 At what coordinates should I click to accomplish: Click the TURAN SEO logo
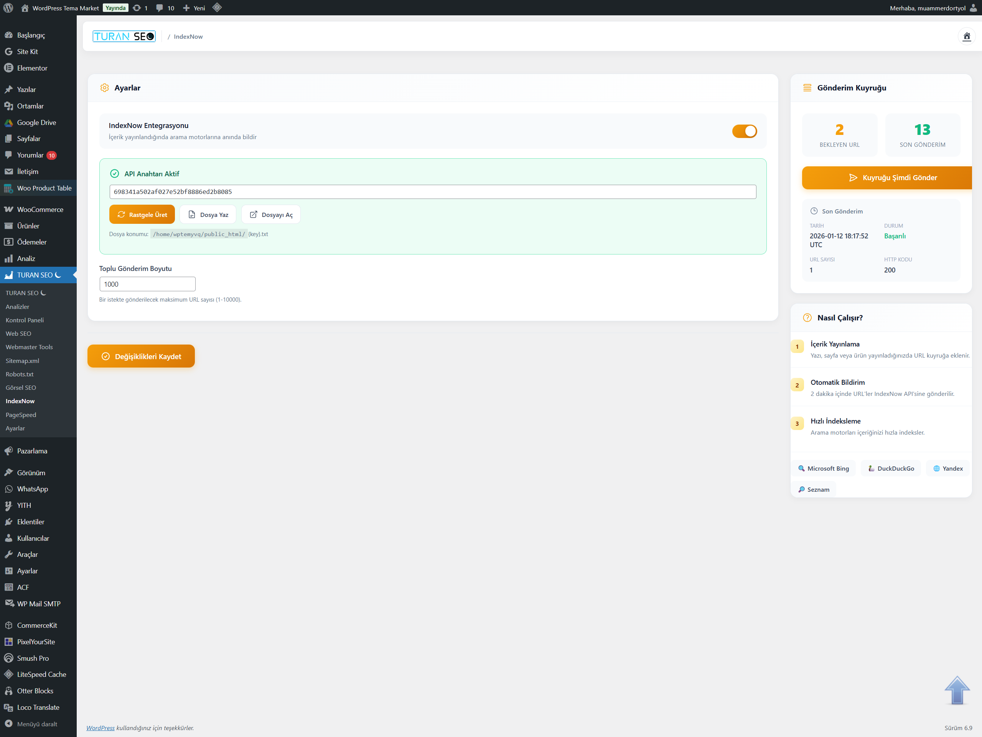click(x=124, y=36)
